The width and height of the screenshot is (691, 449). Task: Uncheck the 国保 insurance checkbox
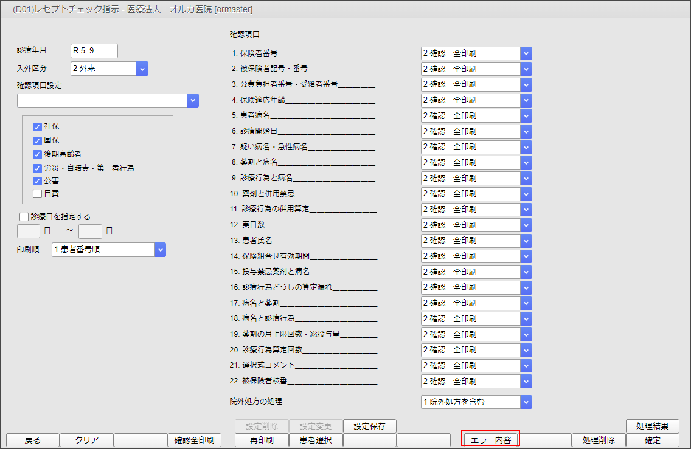[38, 142]
